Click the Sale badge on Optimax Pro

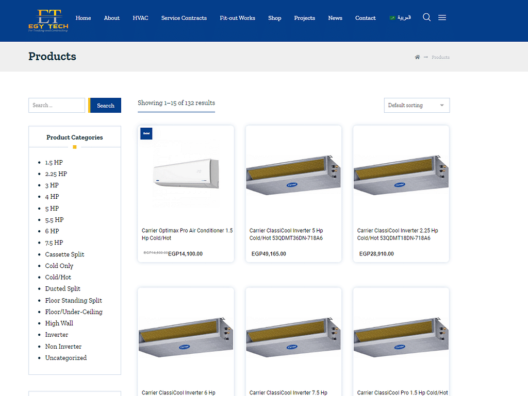click(x=146, y=133)
